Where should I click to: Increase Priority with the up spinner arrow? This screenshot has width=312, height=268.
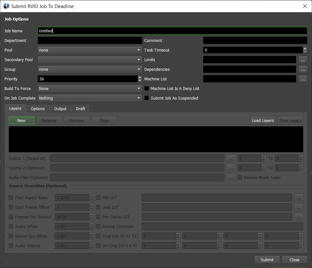(x=140, y=77)
